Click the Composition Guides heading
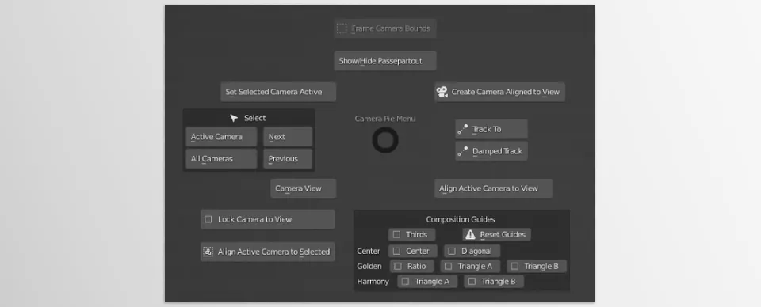The image size is (761, 307). coord(461,219)
